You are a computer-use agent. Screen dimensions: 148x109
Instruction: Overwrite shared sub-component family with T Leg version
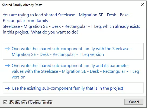tap(73, 51)
